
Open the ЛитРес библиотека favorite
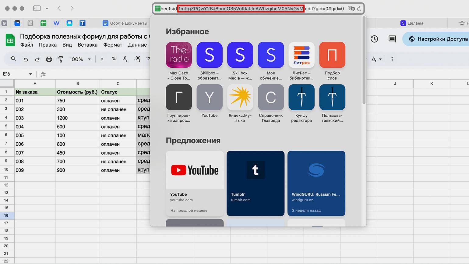coord(301,61)
